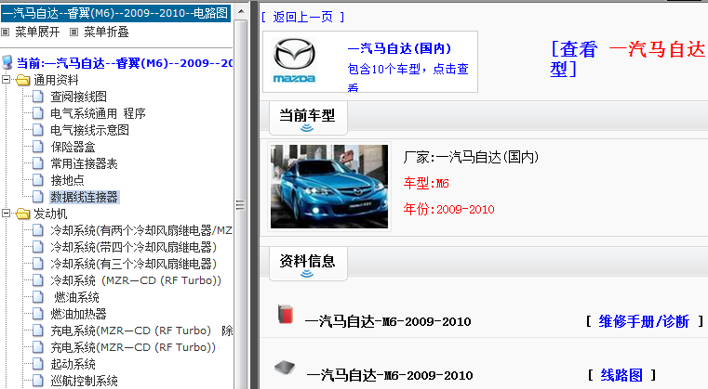The width and height of the screenshot is (708, 389).
Task: Click 包含10个车型，点击查看 link
Action: tap(407, 77)
